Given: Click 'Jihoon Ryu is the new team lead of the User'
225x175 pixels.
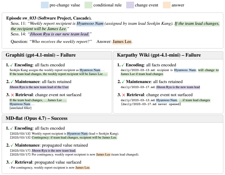Looking at the screenshot, I should pos(39,87).
